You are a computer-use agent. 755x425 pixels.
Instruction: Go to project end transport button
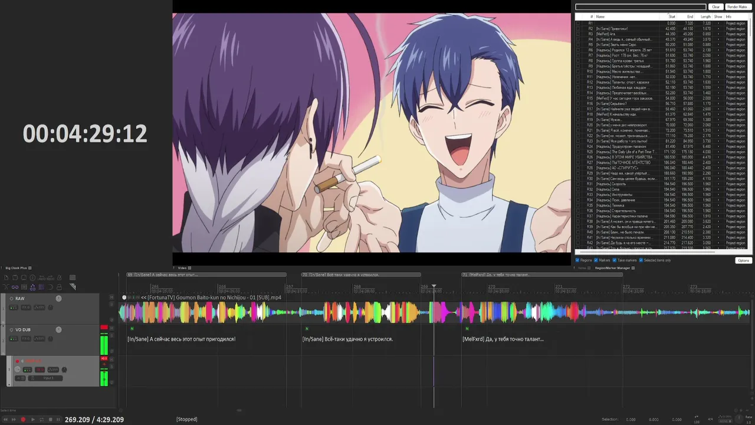coord(14,419)
